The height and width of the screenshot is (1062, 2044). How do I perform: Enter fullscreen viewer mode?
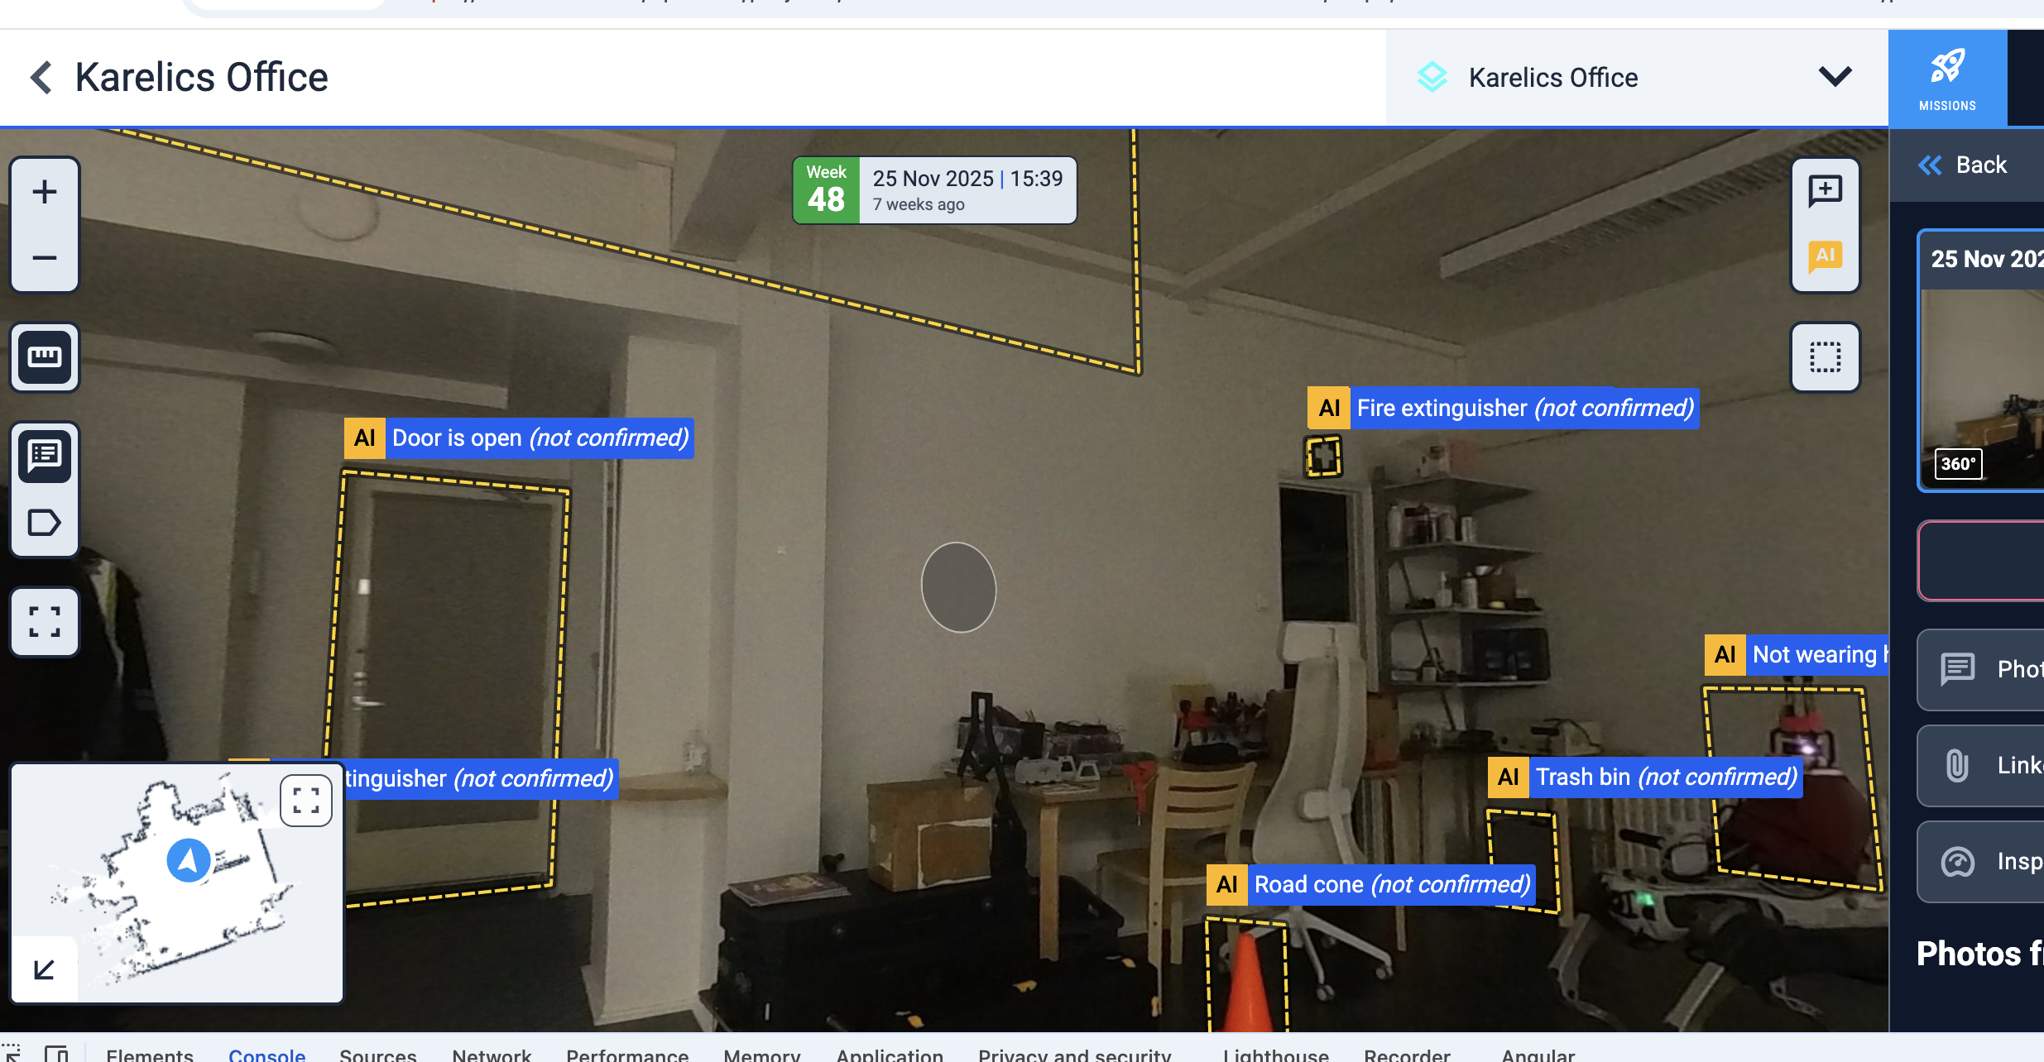tap(45, 622)
